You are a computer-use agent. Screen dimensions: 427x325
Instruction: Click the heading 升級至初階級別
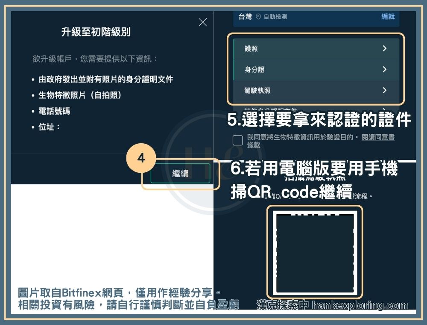[96, 32]
